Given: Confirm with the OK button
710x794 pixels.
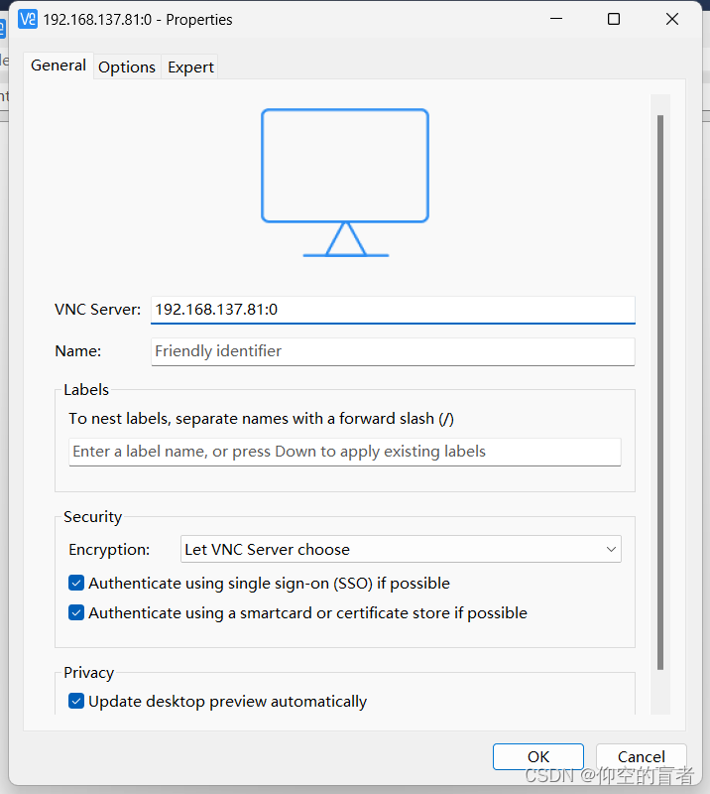Looking at the screenshot, I should tap(537, 756).
